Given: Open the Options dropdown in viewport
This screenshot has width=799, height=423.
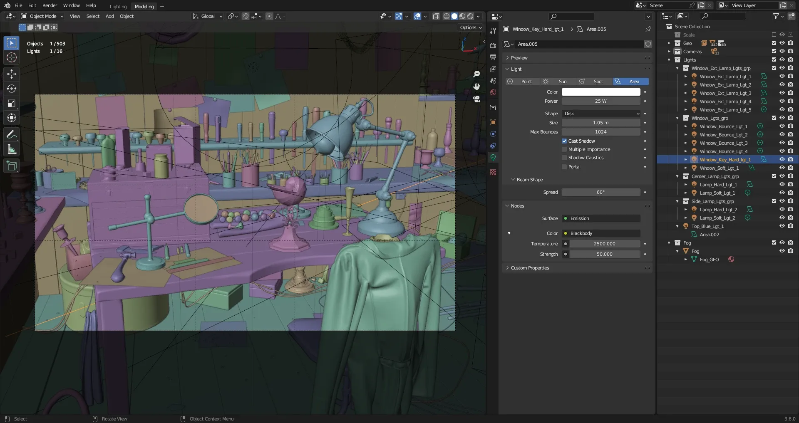Looking at the screenshot, I should pyautogui.click(x=471, y=27).
